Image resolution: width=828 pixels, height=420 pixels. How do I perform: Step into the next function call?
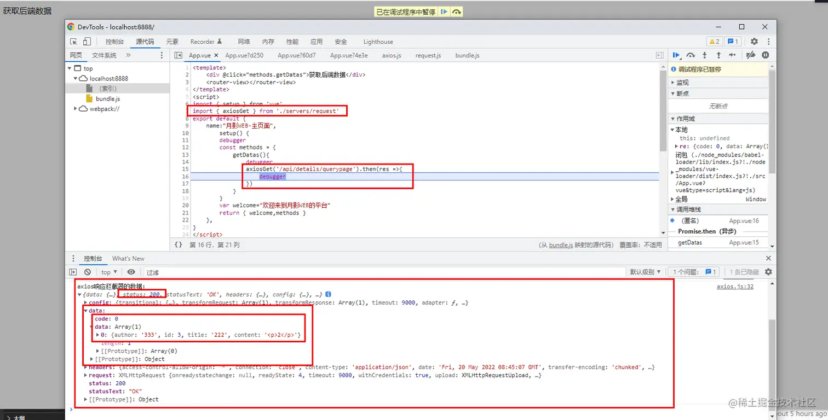point(704,55)
